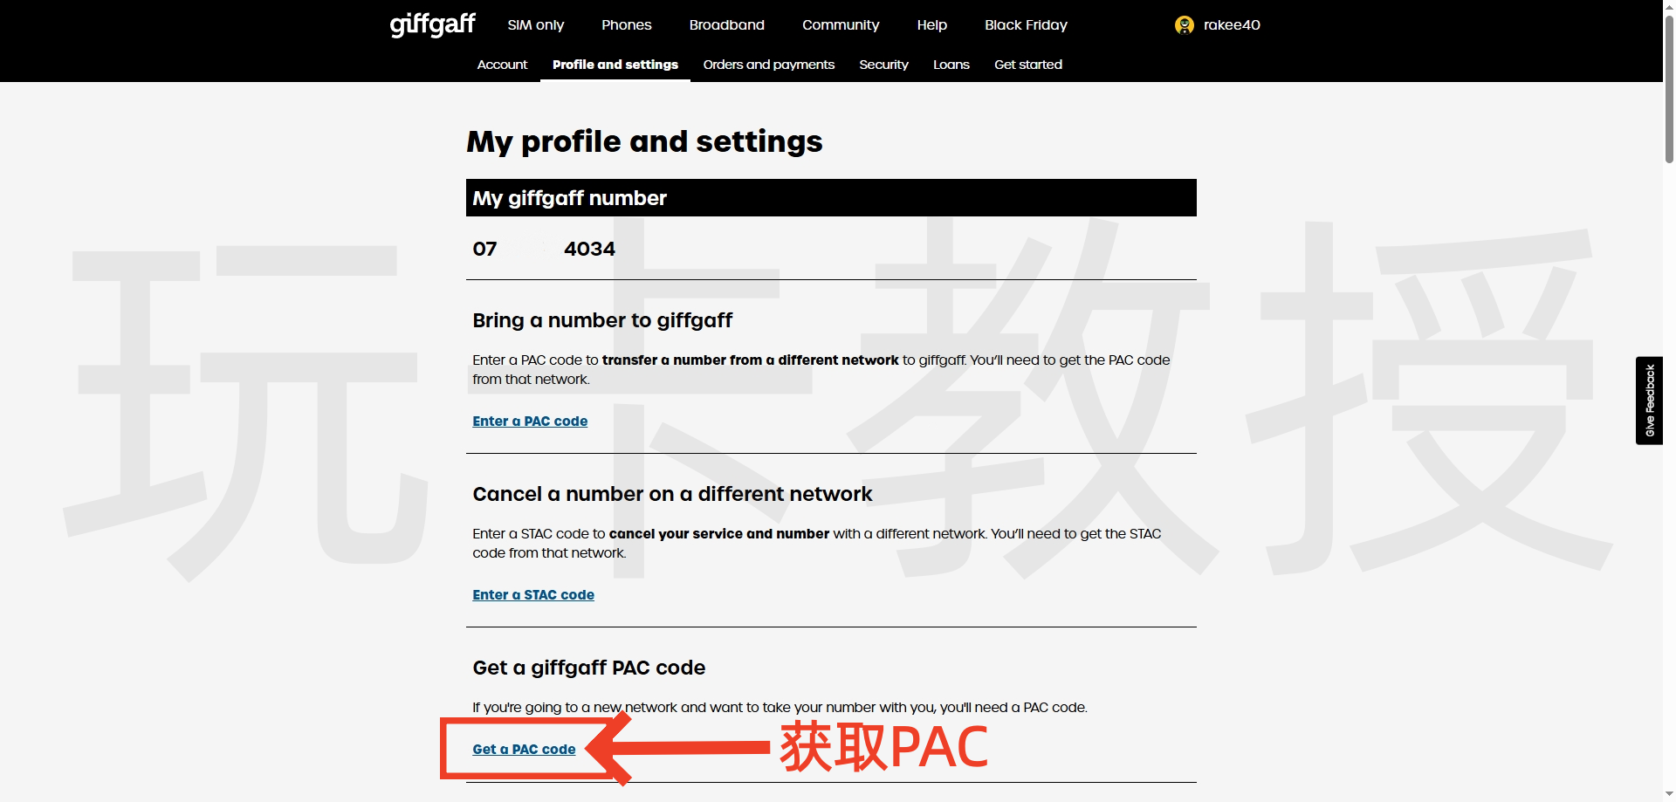Open the Loans tab
Screen dimensions: 1676x802
coord(951,64)
